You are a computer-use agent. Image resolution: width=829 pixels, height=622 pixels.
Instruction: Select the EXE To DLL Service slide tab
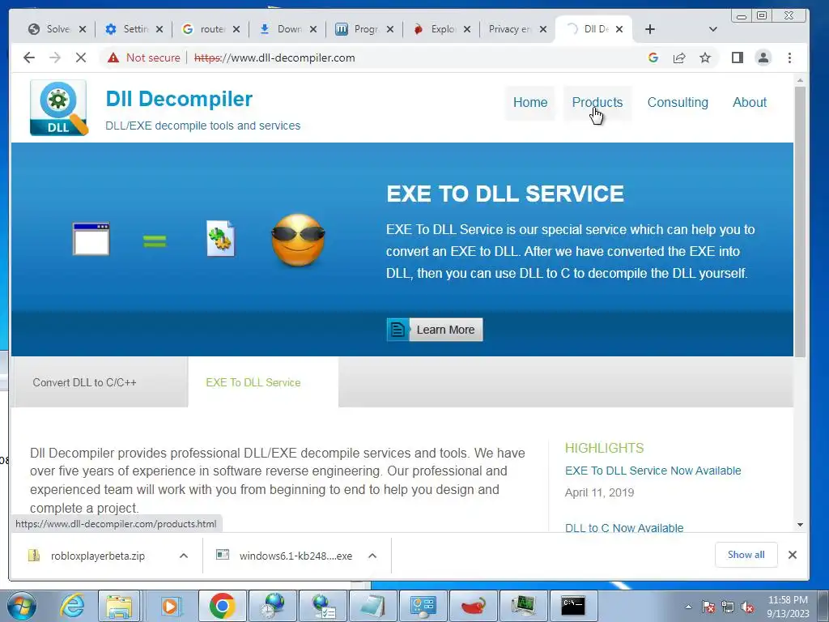pyautogui.click(x=253, y=382)
